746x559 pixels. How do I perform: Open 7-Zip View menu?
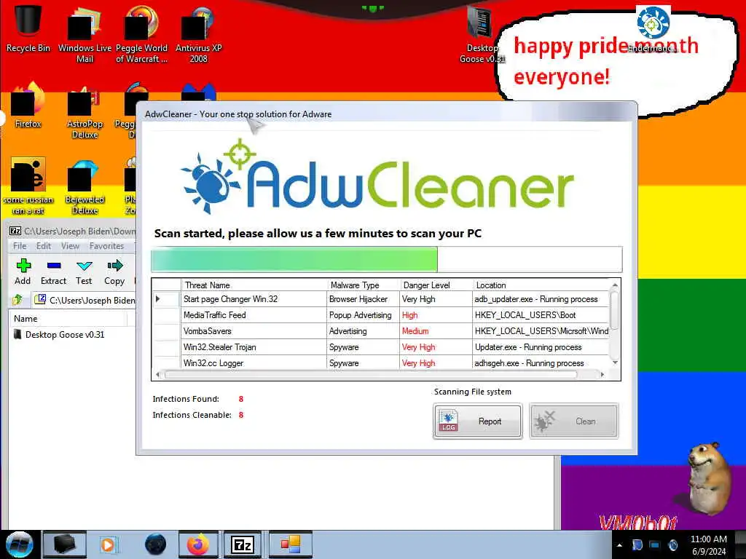click(70, 246)
